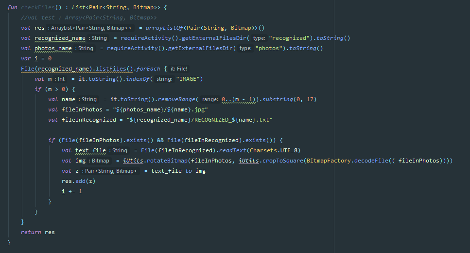Click the commented-out 'val test' line
This screenshot has width=470, height=253.
pyautogui.click(x=89, y=18)
